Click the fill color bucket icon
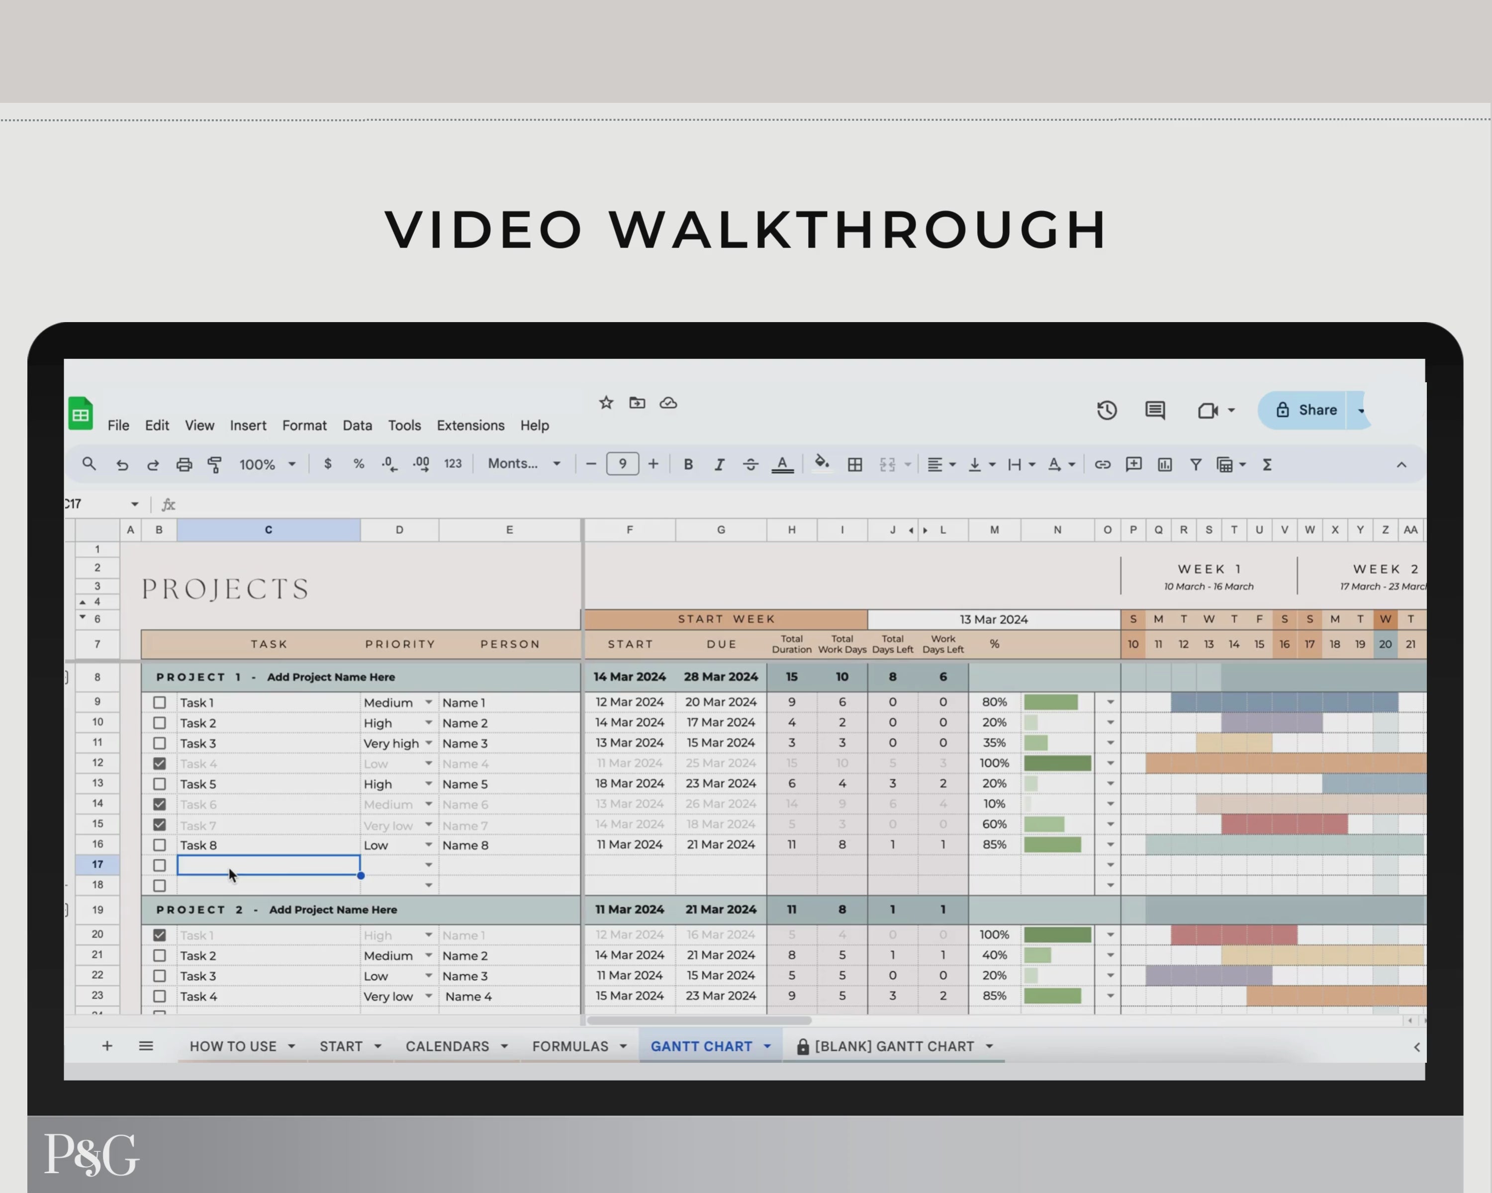The image size is (1492, 1193). (822, 463)
